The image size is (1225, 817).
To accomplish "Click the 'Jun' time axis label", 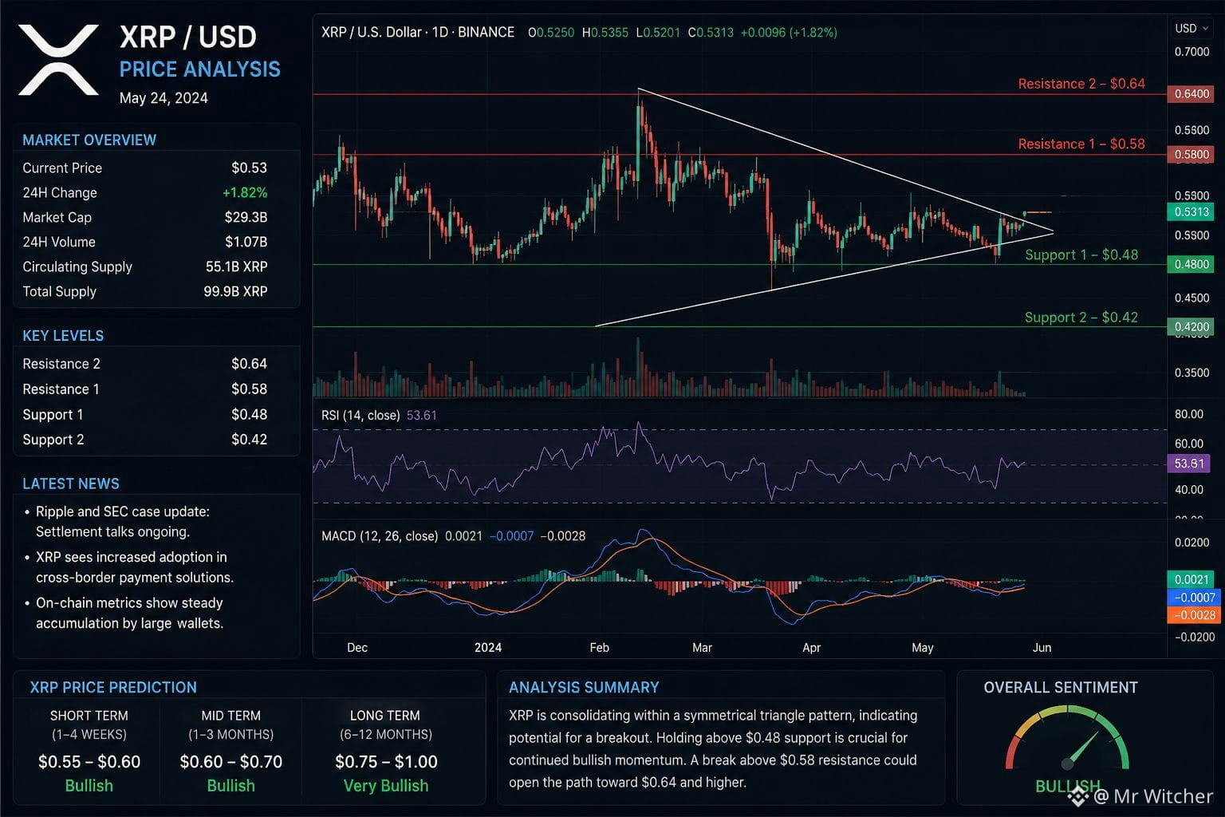I will 1042,648.
